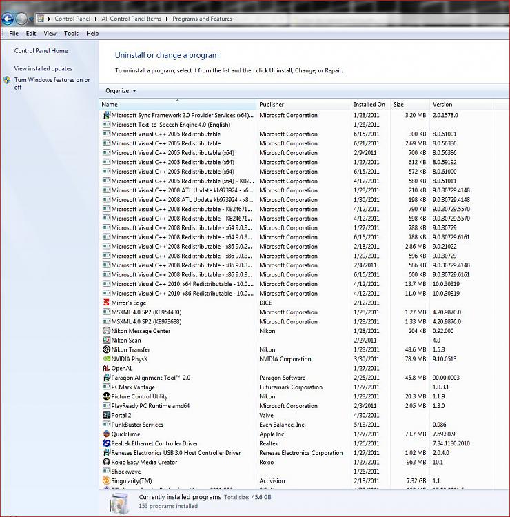This screenshot has width=510, height=517.
Task: Click Control Panel in the breadcrumb
Action: coord(72,19)
